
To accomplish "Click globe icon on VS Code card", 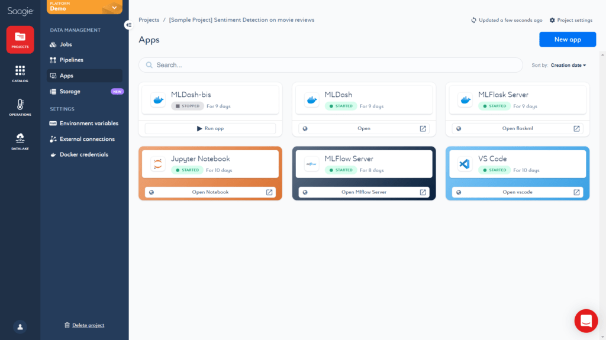I will click(459, 192).
